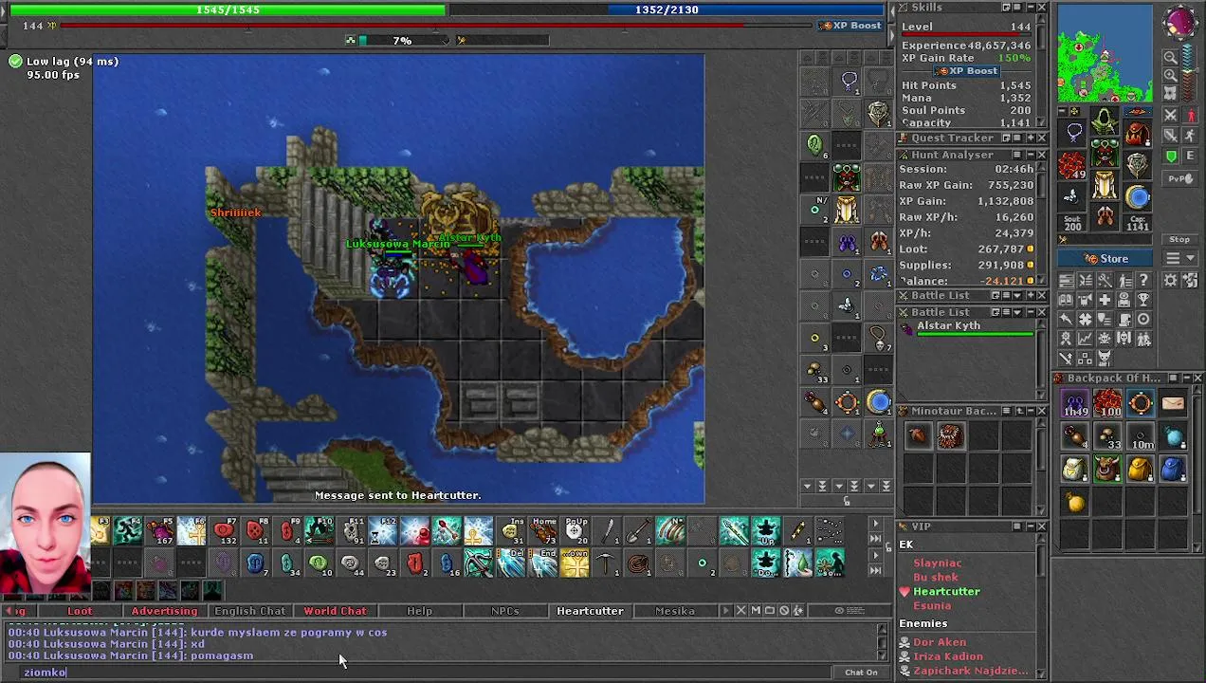Click the ring item in Backpack Of H
Image resolution: width=1206 pixels, height=683 pixels.
click(x=1140, y=405)
